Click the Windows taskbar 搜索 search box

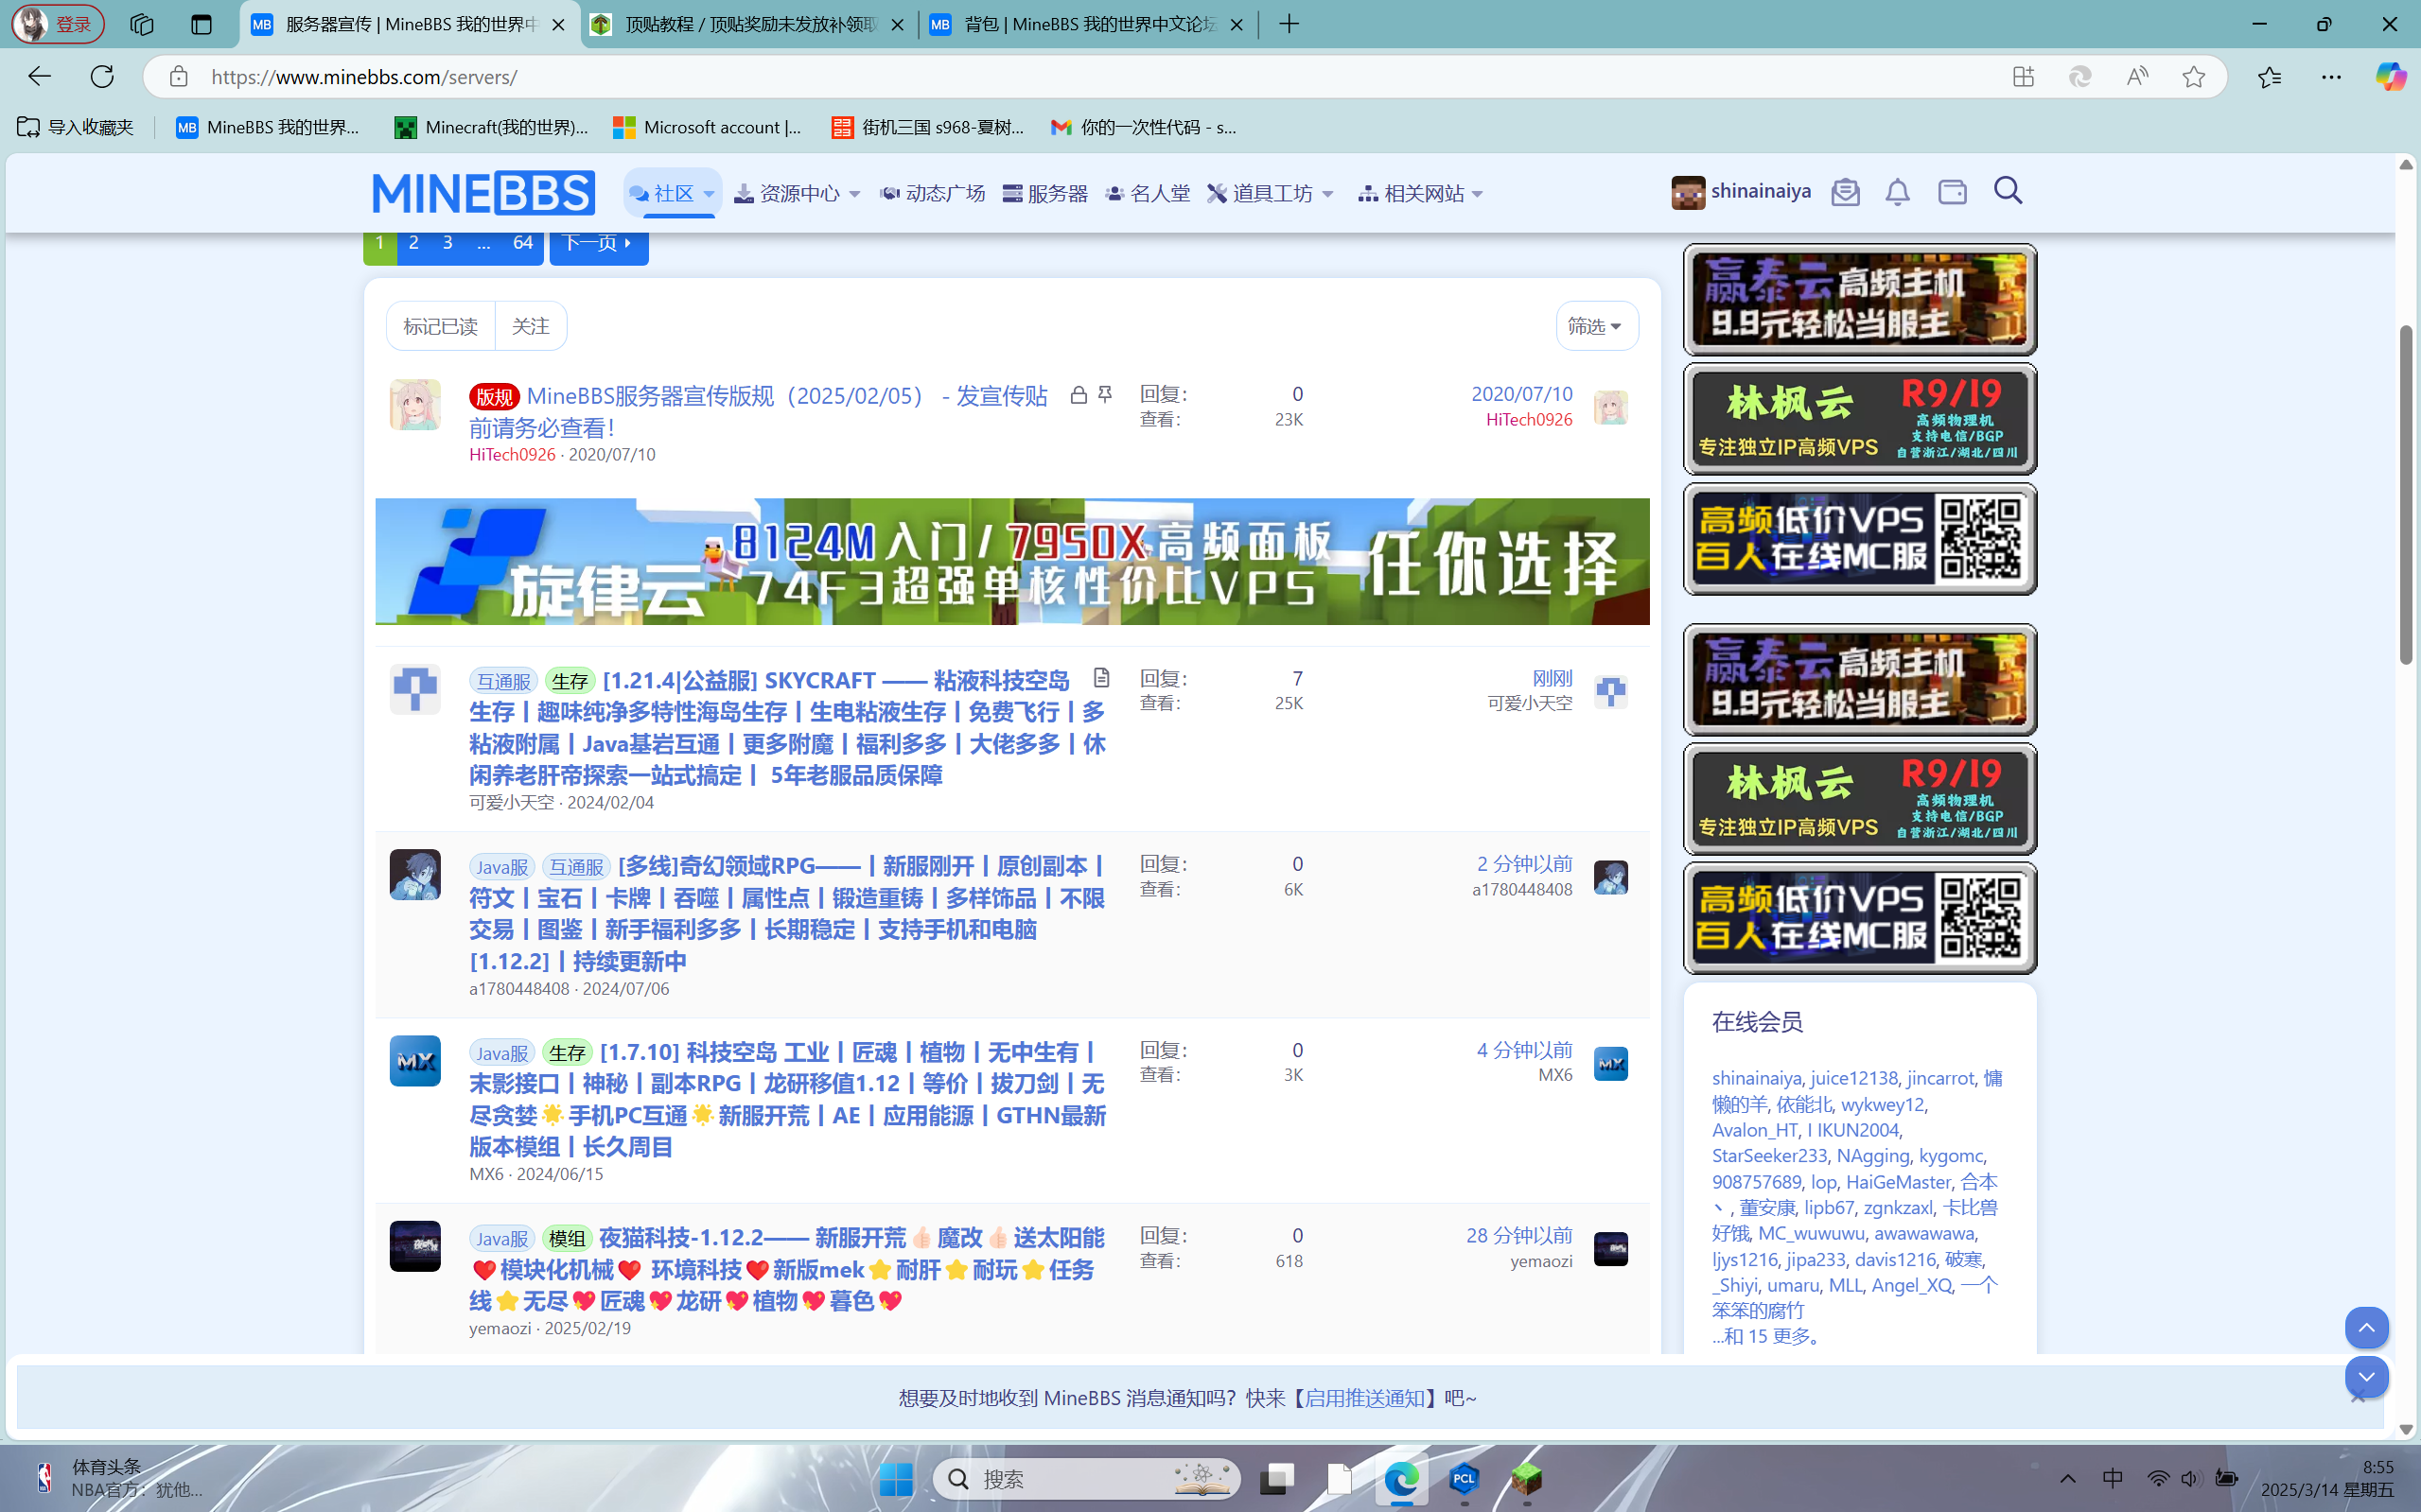(x=1086, y=1478)
